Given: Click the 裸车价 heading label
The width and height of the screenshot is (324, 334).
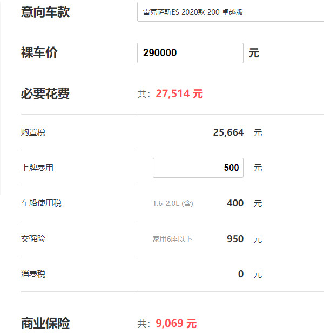Looking at the screenshot, I should pos(39,53).
